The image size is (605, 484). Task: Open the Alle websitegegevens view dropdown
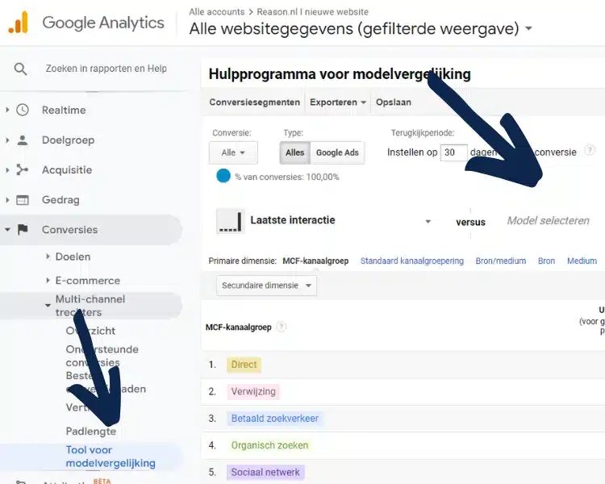529,28
